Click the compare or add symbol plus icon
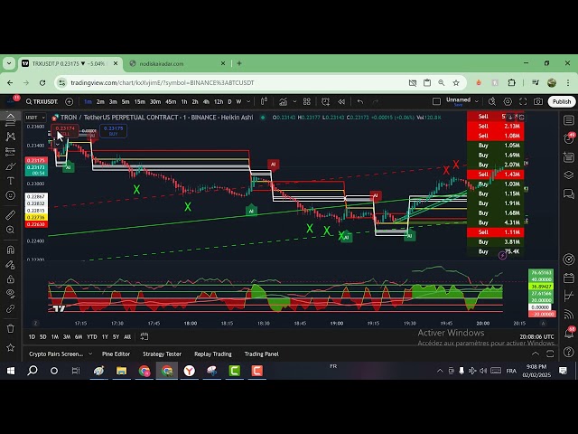Image resolution: width=578 pixels, height=434 pixels. click(x=69, y=101)
